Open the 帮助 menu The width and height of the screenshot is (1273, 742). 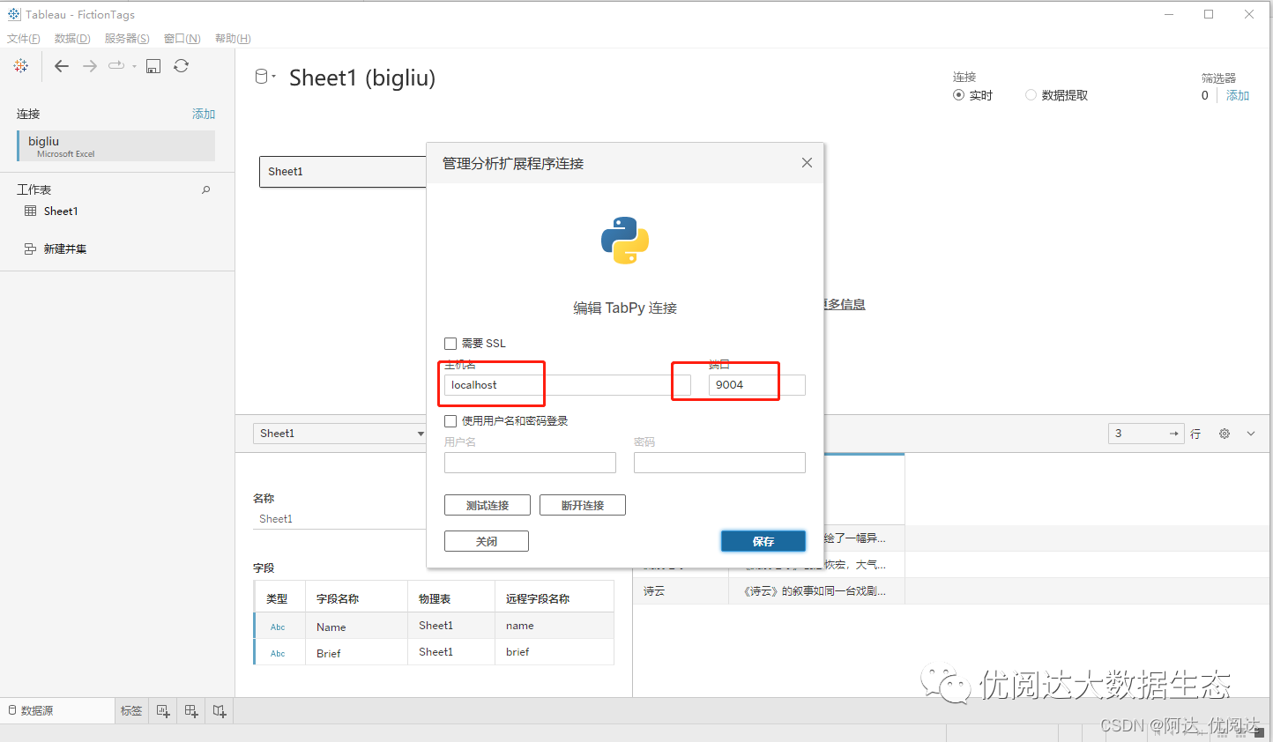(233, 39)
